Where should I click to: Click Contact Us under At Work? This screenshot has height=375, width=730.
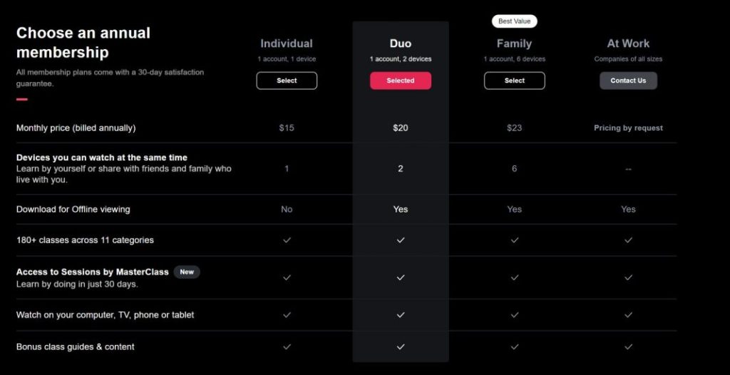coord(628,81)
